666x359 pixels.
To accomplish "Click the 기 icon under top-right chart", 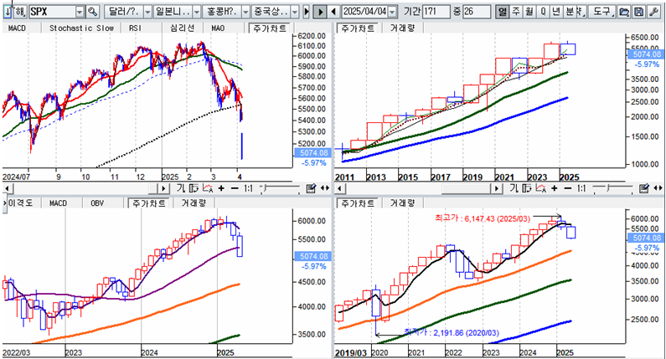I will (x=514, y=188).
